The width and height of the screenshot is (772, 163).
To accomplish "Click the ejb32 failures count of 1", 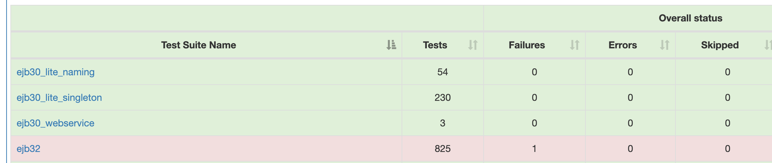I will click(534, 148).
